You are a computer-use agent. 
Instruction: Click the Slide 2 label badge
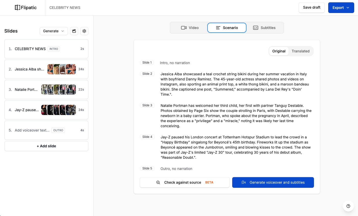tap(147, 74)
